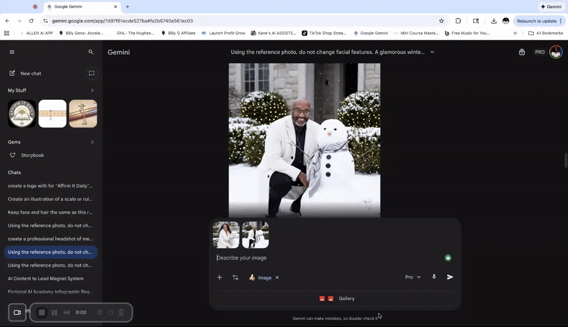Start a New chat
Viewport: 568px width, 327px height.
tap(26, 73)
